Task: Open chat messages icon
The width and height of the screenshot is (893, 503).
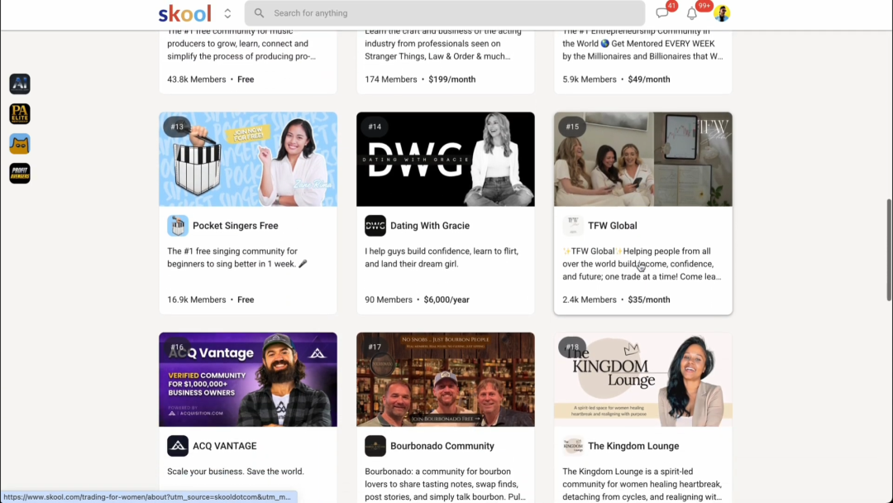Action: pyautogui.click(x=661, y=13)
